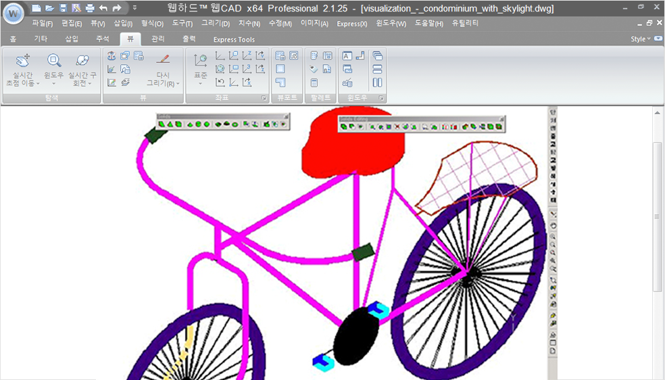
Task: Open the 이미지(A) menu
Action: (314, 23)
